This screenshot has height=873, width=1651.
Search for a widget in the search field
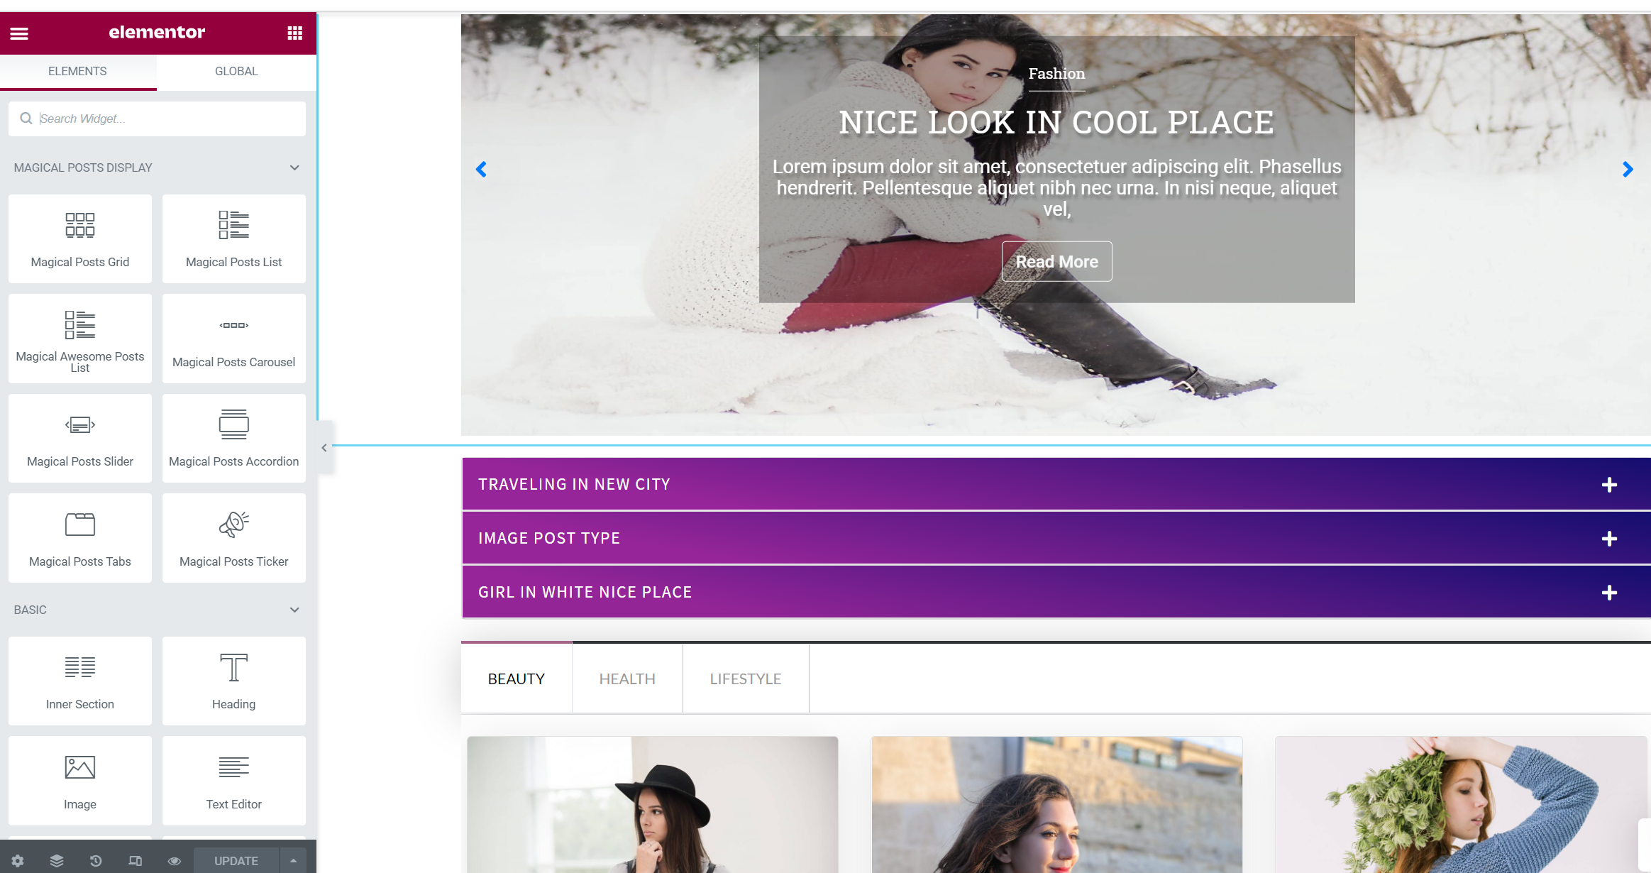[156, 118]
